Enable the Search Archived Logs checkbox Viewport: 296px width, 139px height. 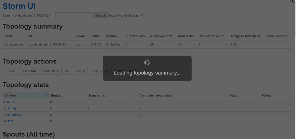(142, 15)
